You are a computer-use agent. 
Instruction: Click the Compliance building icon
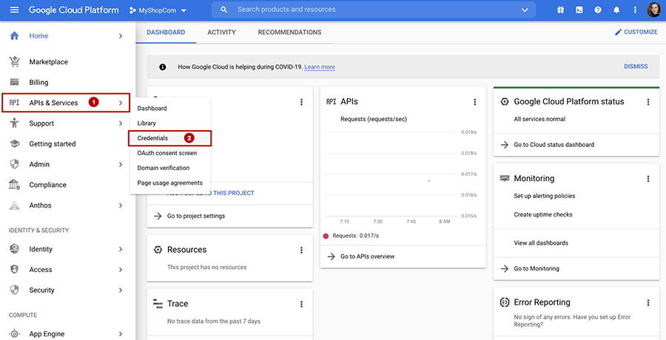pyautogui.click(x=15, y=185)
